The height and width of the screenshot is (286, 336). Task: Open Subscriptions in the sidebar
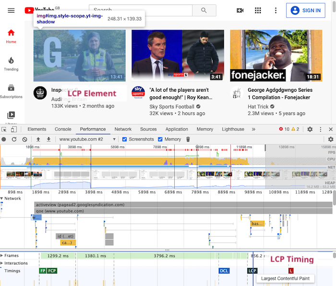tap(11, 91)
